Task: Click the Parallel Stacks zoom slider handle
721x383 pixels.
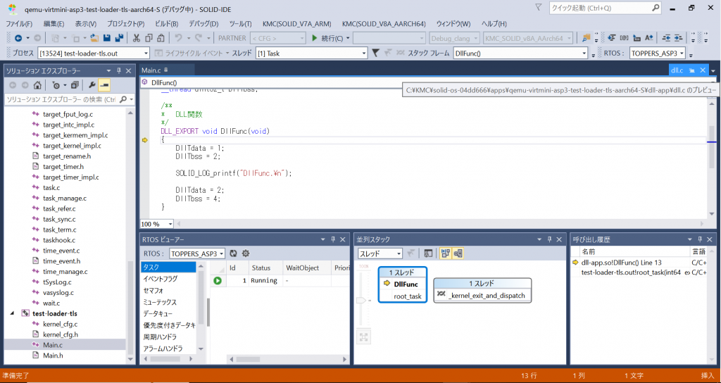Action: pyautogui.click(x=362, y=300)
